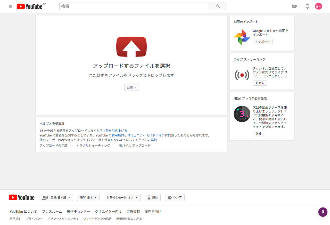Click the create video camera icon

[x=295, y=6]
